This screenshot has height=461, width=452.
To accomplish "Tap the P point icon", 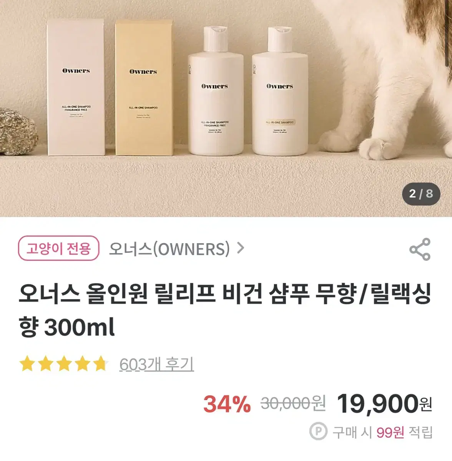I will tap(318, 432).
